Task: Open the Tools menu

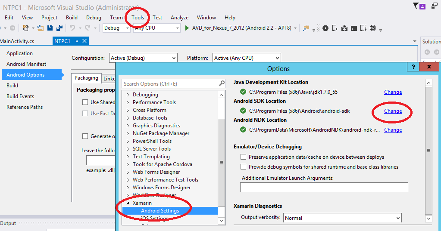Action: coord(138,17)
